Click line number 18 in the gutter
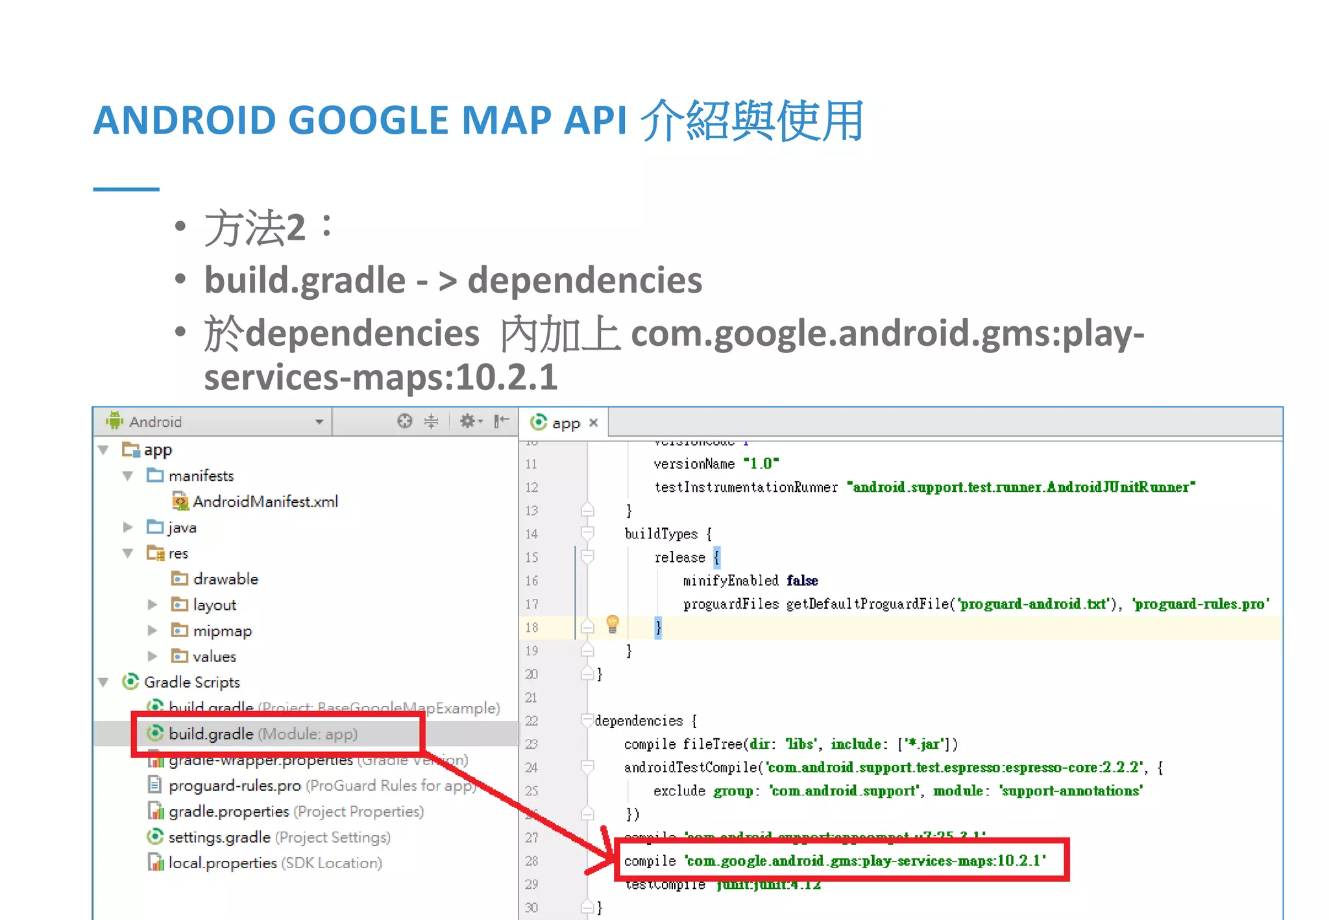This screenshot has width=1329, height=920. click(531, 627)
